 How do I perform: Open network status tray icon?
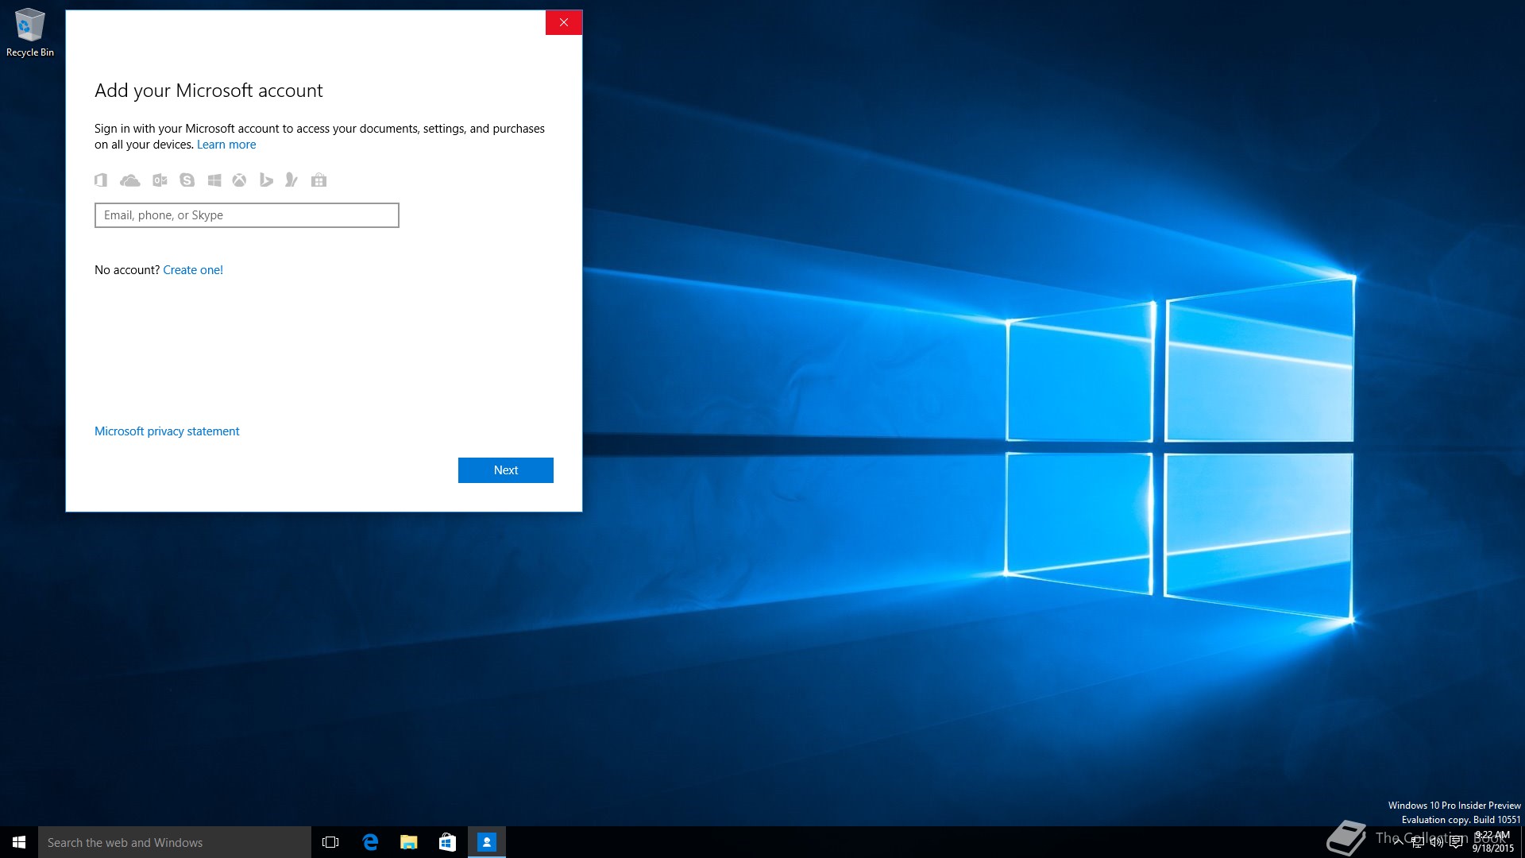click(1418, 842)
